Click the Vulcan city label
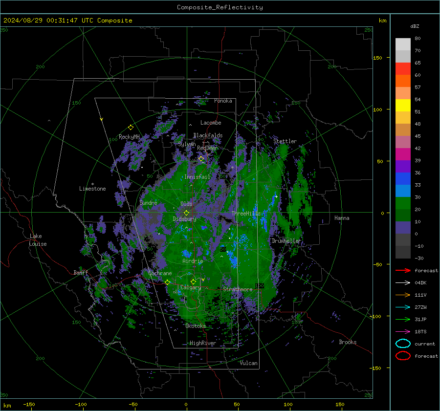This screenshot has height=411, width=440. coord(249,363)
